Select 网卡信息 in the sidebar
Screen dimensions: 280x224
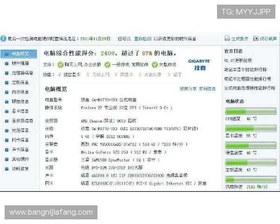pyautogui.click(x=20, y=140)
